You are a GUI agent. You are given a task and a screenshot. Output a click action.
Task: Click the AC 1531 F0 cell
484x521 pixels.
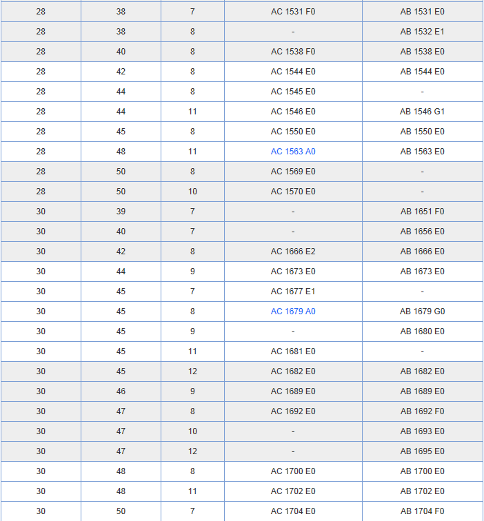click(293, 12)
